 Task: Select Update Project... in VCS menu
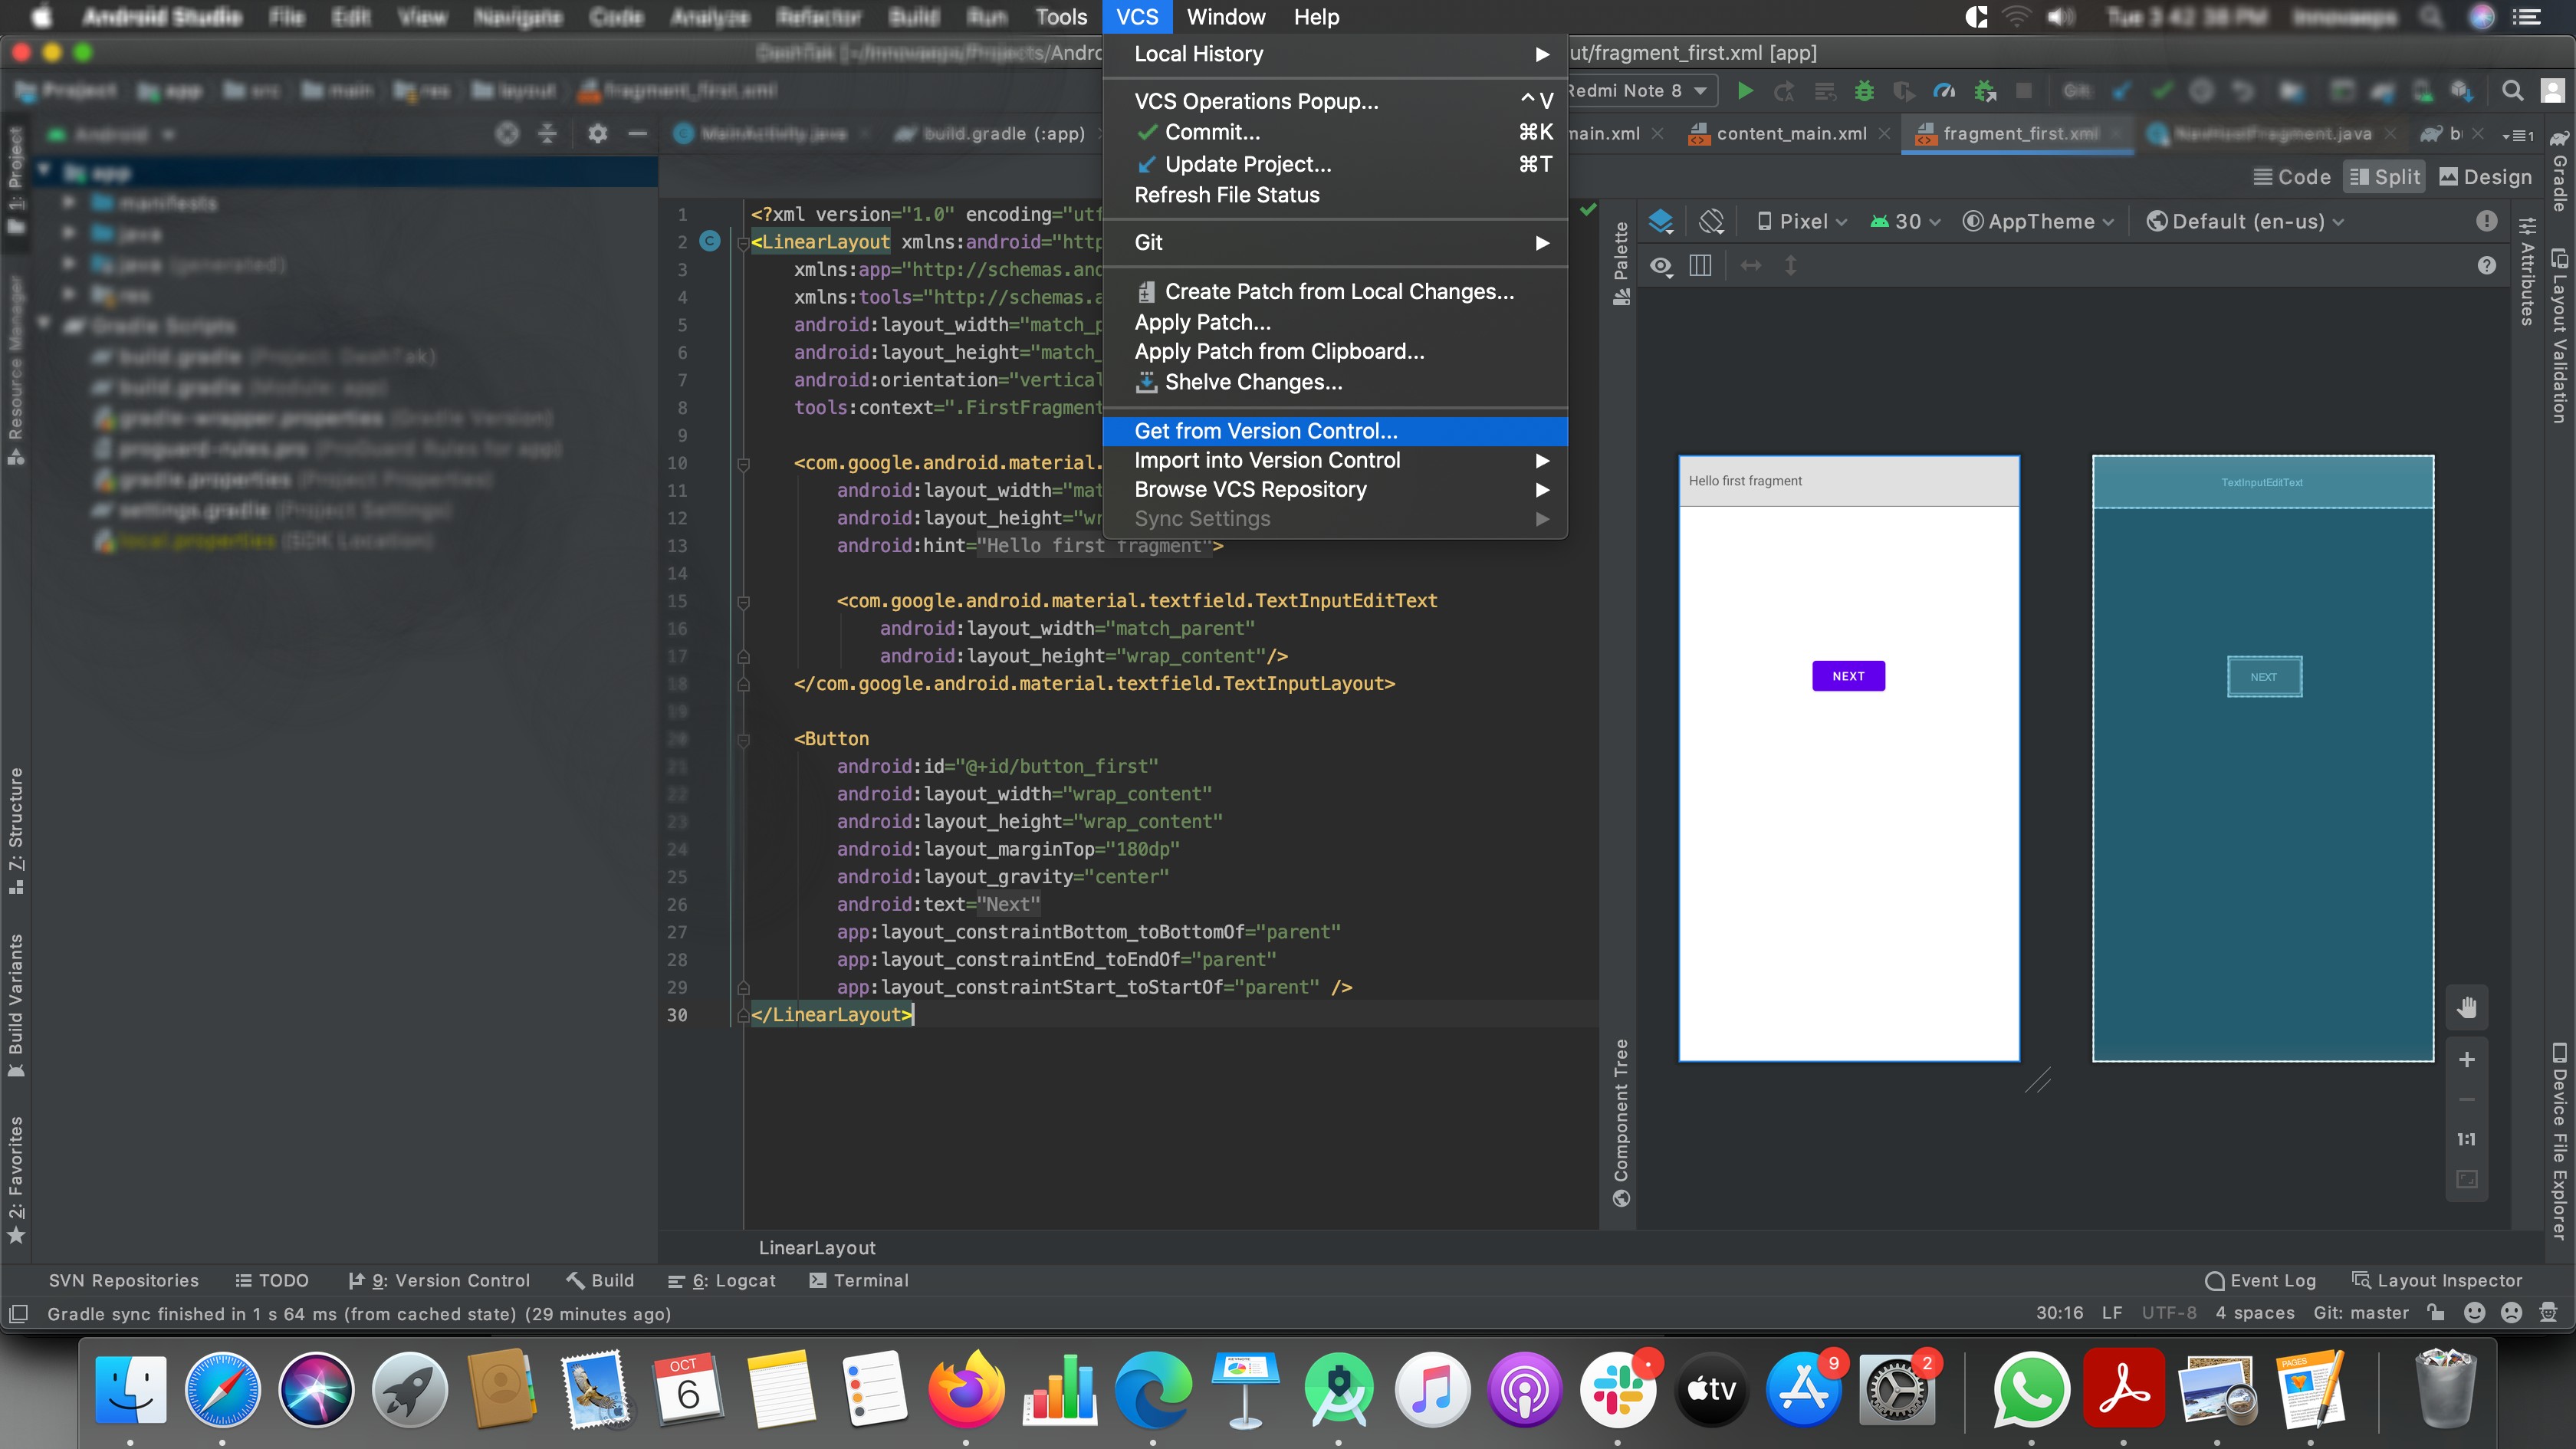click(x=1335, y=164)
